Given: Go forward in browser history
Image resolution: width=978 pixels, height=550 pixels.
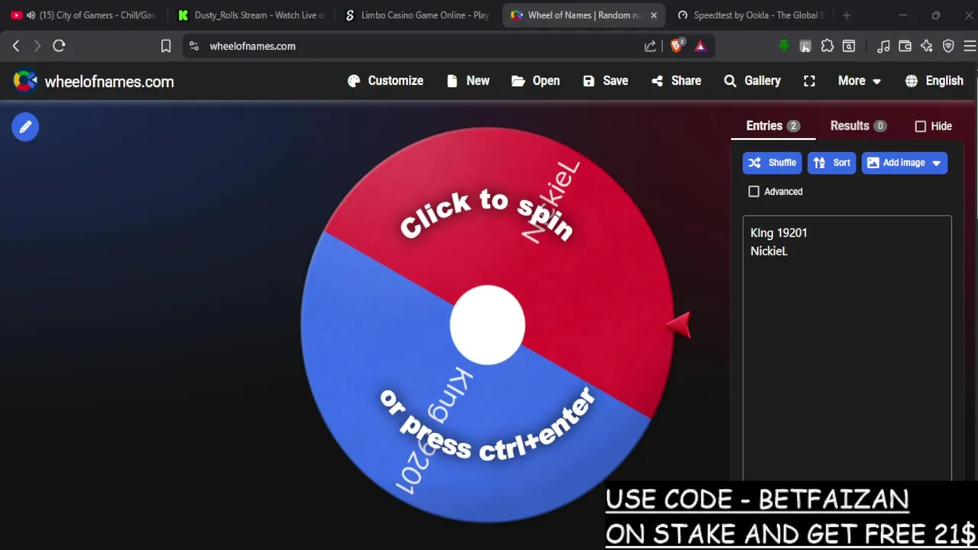Looking at the screenshot, I should coord(37,46).
